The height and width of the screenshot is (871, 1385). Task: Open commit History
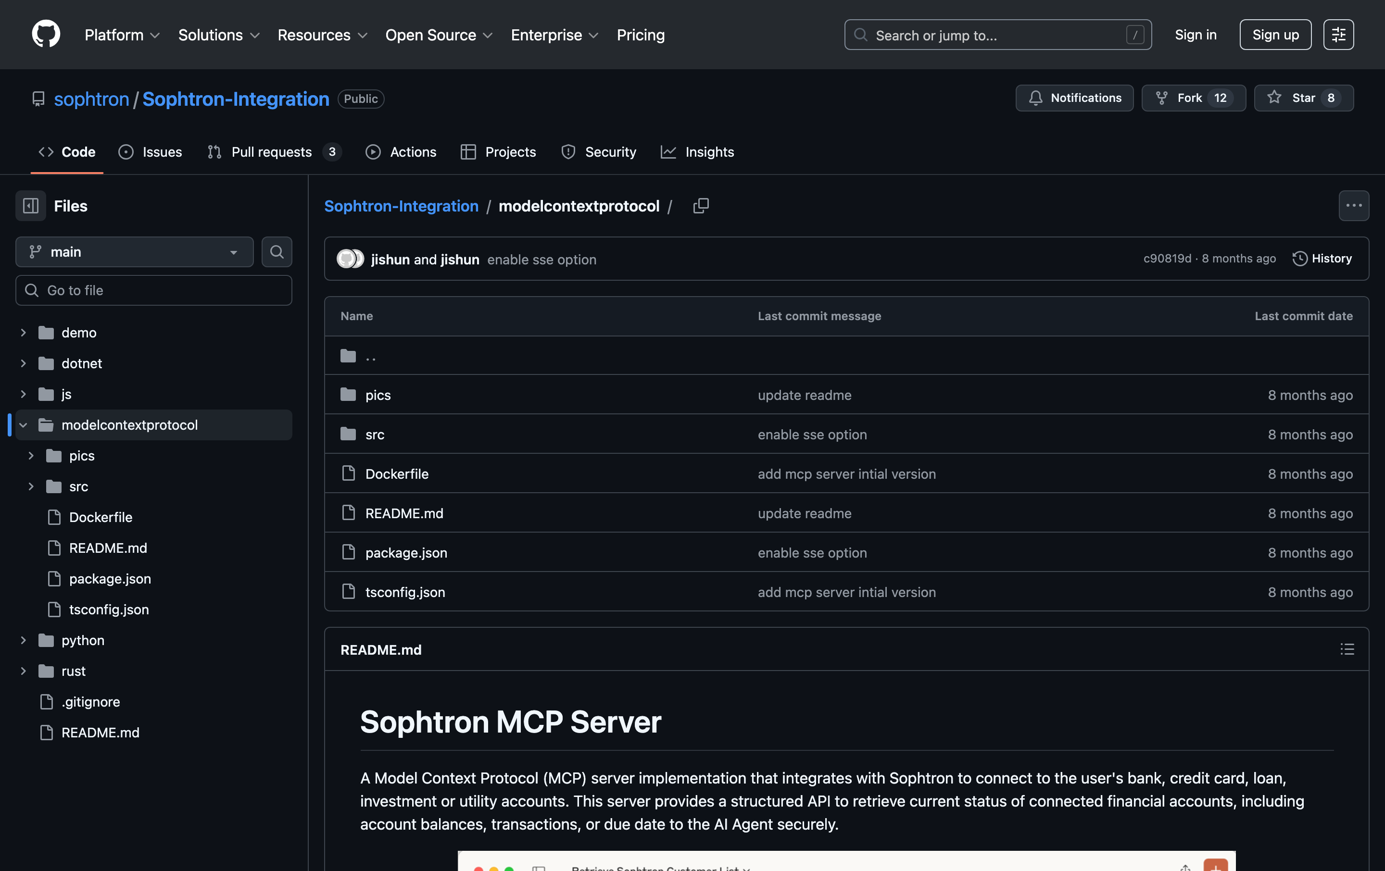1322,259
